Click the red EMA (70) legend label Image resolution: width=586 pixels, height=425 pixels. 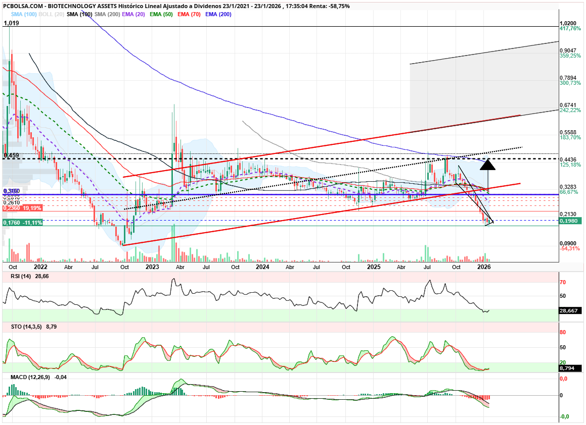[x=189, y=14]
